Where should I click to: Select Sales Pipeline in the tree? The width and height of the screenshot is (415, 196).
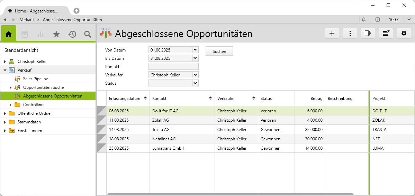click(35, 79)
